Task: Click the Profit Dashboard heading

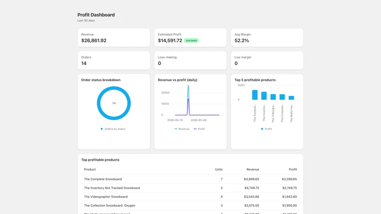Action: (96, 15)
